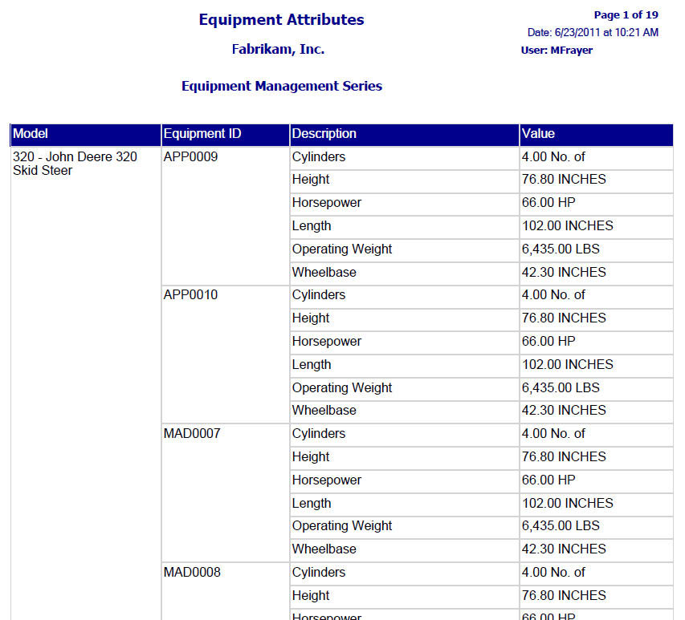Click the Page 1 of 19 indicator
The image size is (685, 620).
pos(626,15)
